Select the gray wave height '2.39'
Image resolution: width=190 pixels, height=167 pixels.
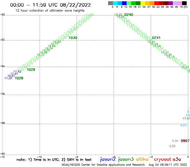pos(175,141)
